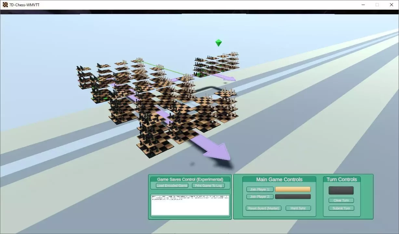
Task: Click the dark turn indicator box
Action: (x=341, y=190)
